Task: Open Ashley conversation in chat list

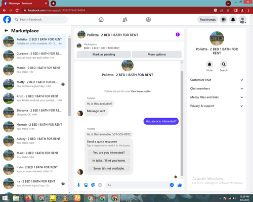Action: (34, 141)
